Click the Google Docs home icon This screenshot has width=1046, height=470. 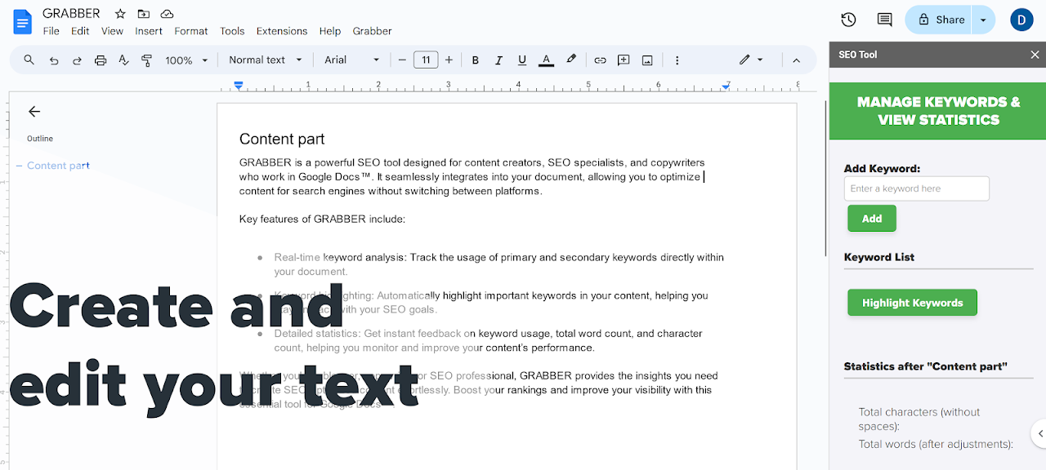point(23,21)
